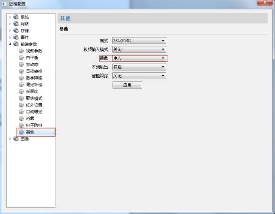Open the 视频参数 settings page
This screenshot has width=275, height=214.
pyautogui.click(x=34, y=51)
